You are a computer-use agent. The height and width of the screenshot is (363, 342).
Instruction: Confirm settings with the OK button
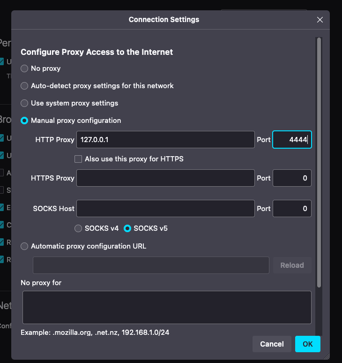308,344
